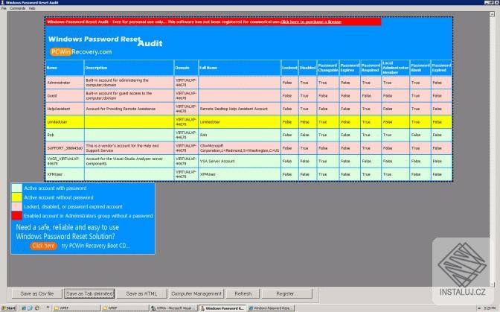500x312 pixels.
Task: Refresh the account audit list
Action: point(243,293)
